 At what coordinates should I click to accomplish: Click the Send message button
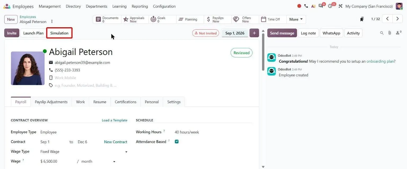(x=282, y=33)
